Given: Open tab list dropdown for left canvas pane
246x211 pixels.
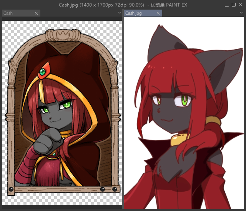Looking at the screenshot, I should tap(120, 13).
